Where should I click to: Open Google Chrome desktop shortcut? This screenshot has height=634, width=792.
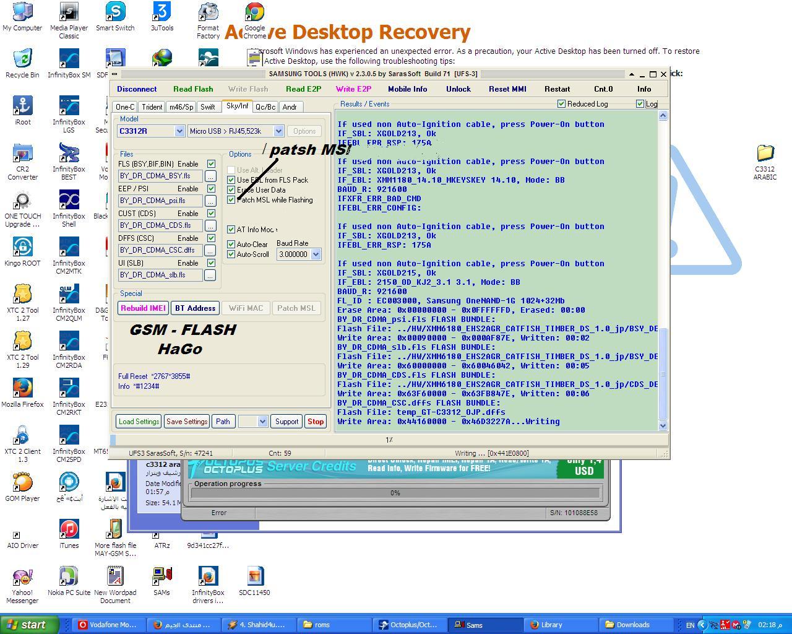(x=254, y=20)
